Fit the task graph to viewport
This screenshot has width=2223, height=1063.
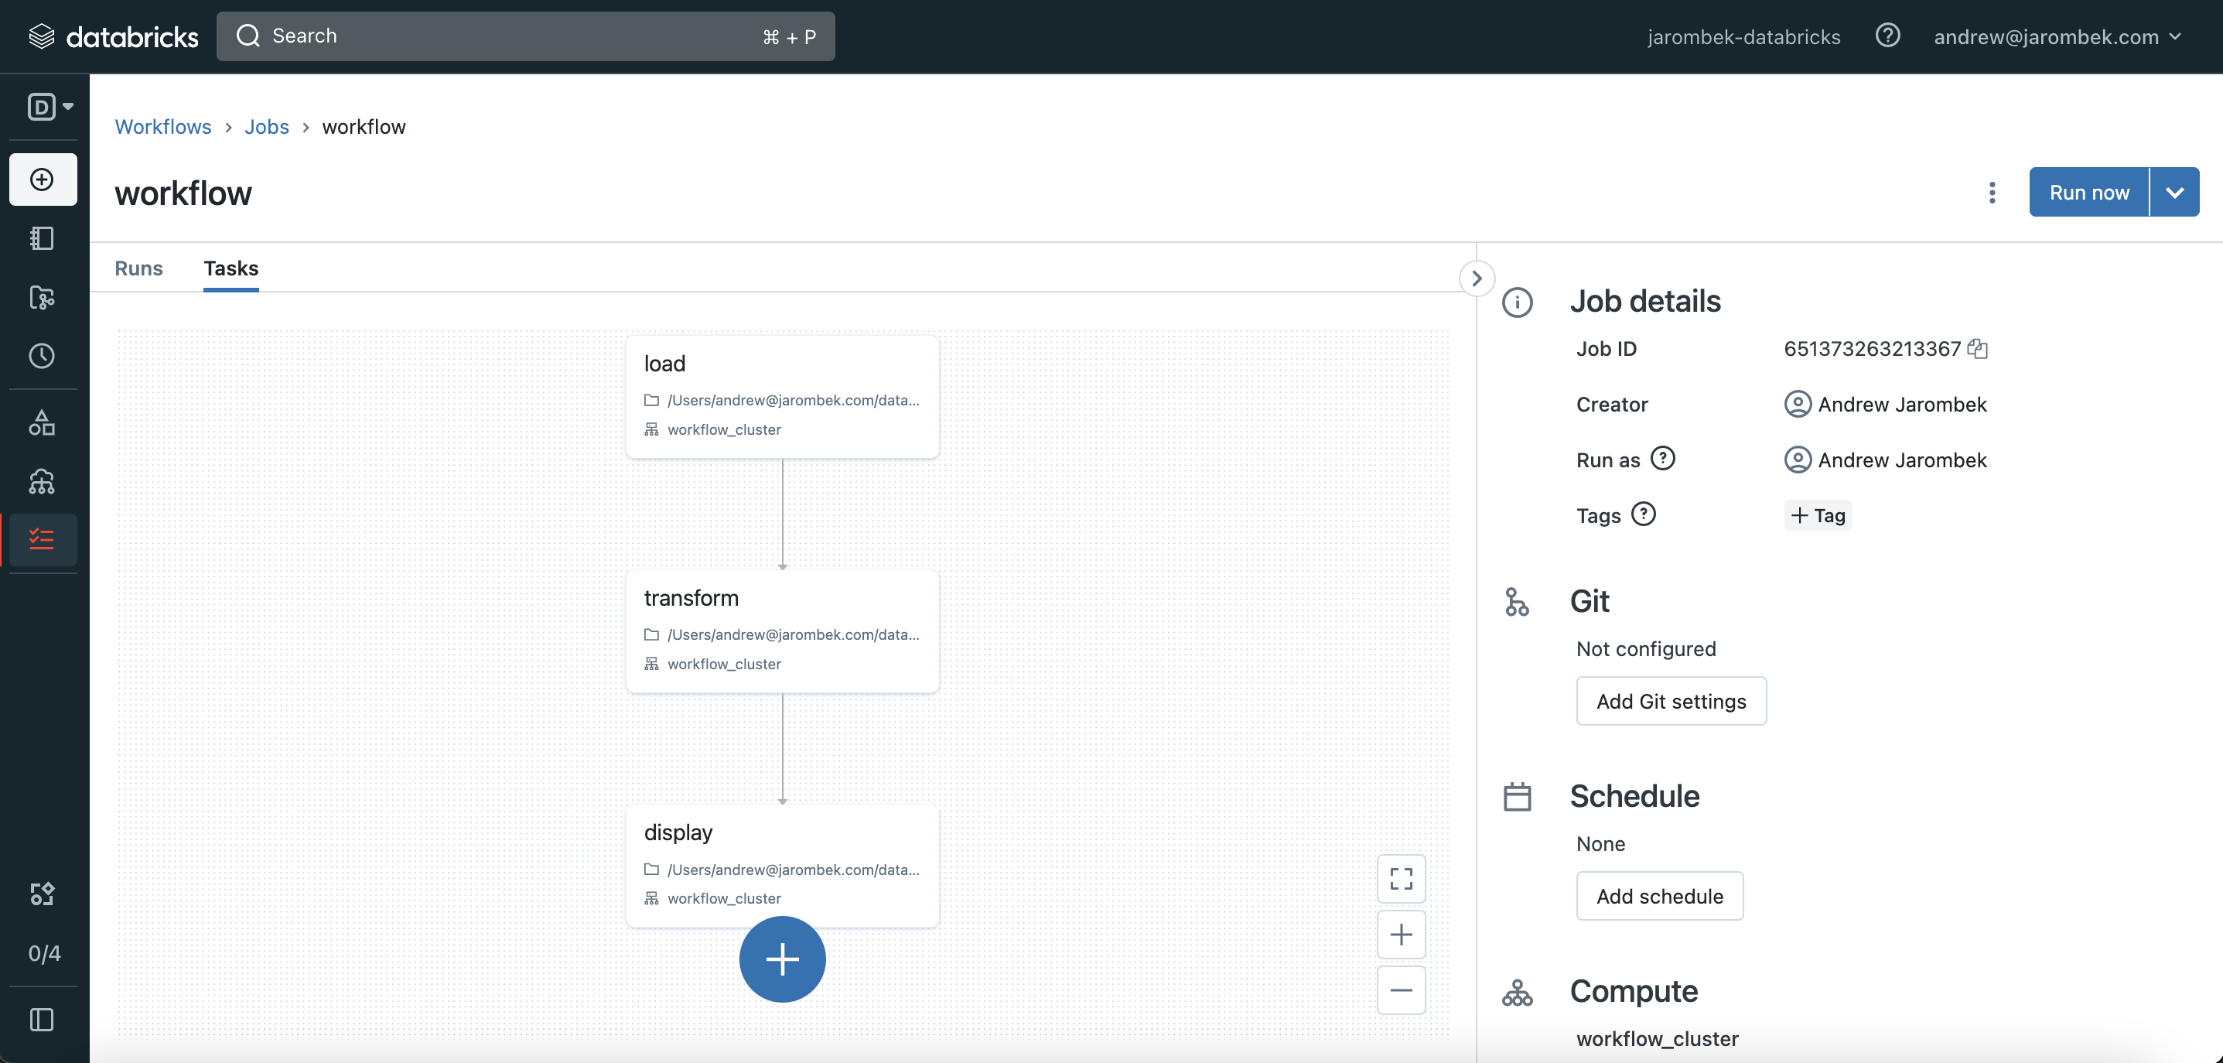click(x=1401, y=878)
